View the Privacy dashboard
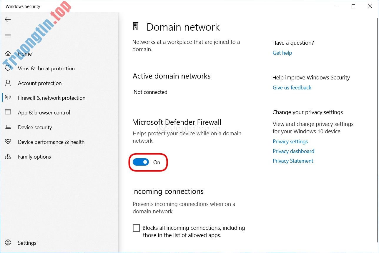The height and width of the screenshot is (253, 379). (293, 151)
